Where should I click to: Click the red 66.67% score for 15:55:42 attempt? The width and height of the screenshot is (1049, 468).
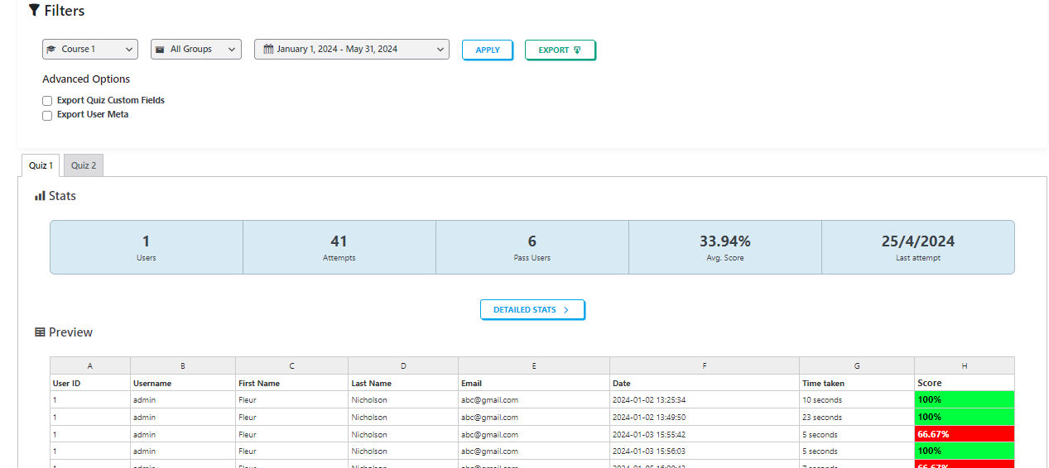click(x=965, y=435)
